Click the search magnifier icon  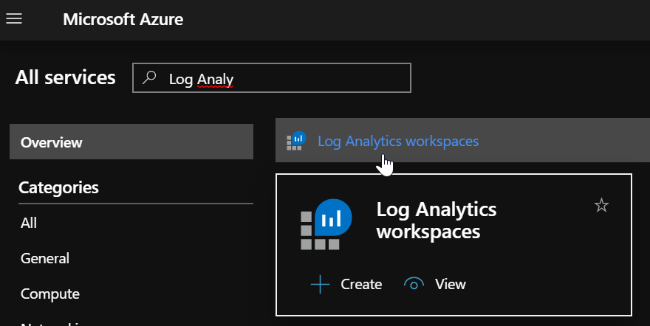click(x=150, y=78)
